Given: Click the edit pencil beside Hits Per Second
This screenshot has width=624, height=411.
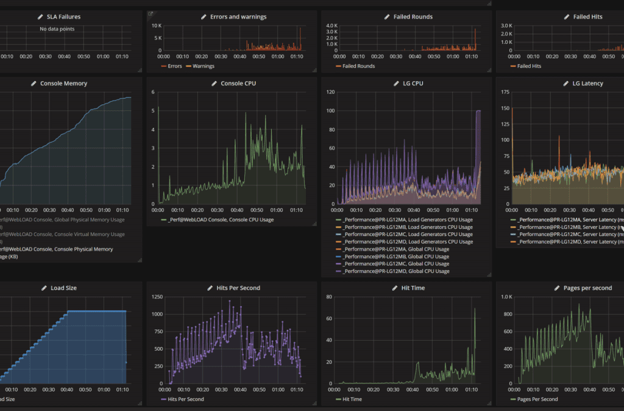Looking at the screenshot, I should click(x=210, y=288).
